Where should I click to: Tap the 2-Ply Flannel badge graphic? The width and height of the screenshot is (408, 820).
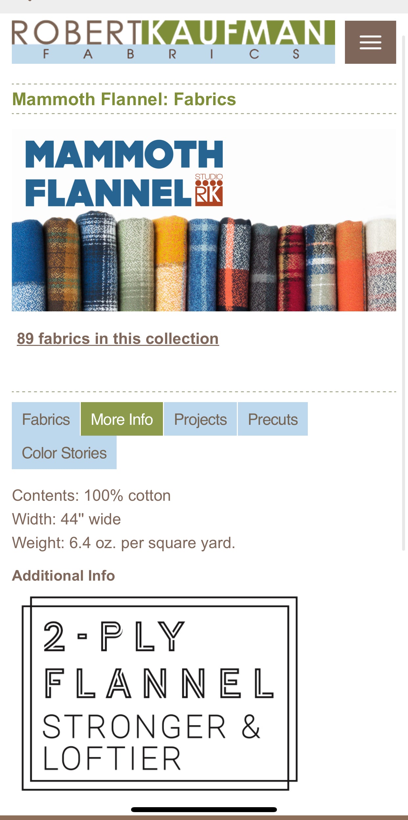[x=160, y=693]
